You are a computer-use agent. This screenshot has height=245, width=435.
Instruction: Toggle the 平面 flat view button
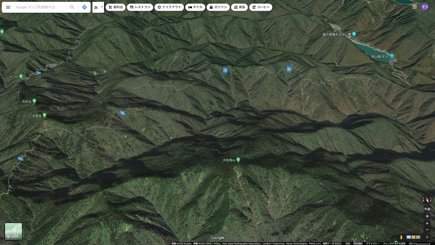(427, 209)
